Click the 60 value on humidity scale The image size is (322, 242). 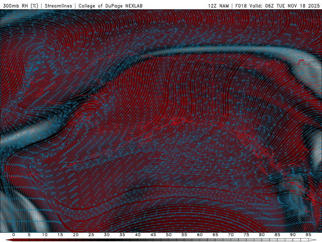click(x=200, y=235)
